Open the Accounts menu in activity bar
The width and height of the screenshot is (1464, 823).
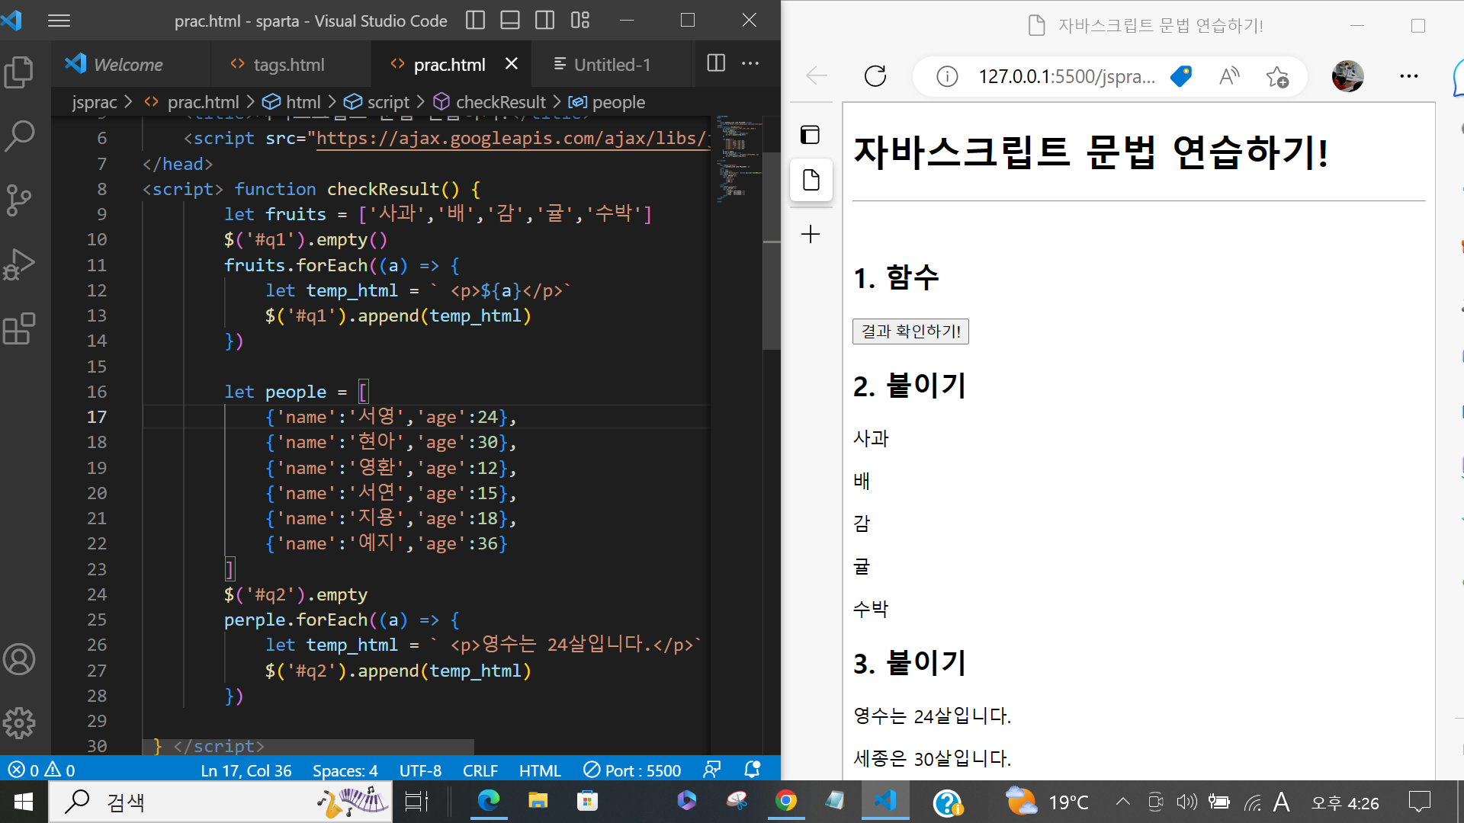point(19,659)
